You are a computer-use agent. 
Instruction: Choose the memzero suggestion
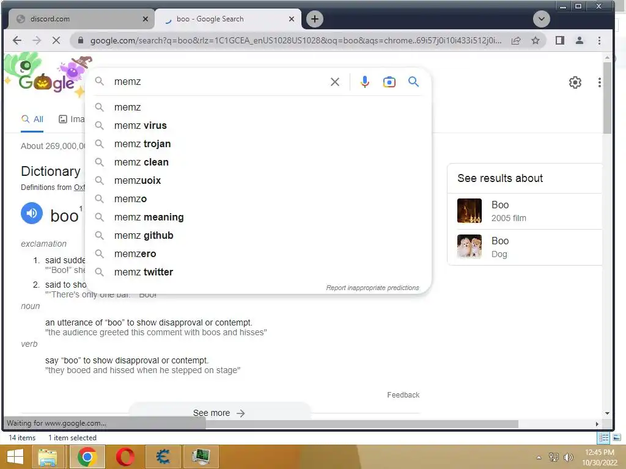pyautogui.click(x=259, y=254)
